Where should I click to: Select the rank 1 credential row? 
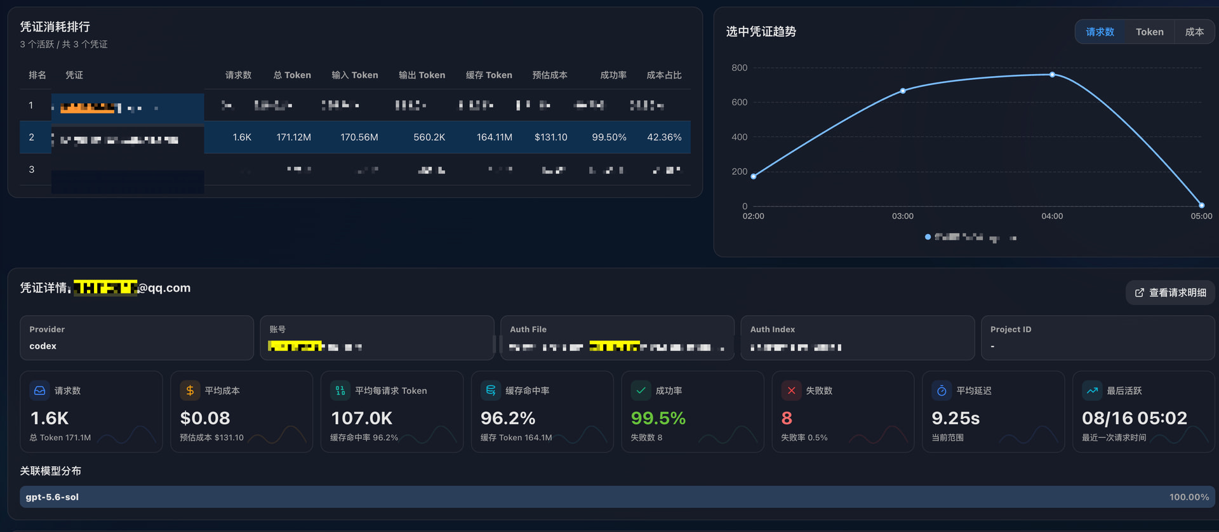355,105
